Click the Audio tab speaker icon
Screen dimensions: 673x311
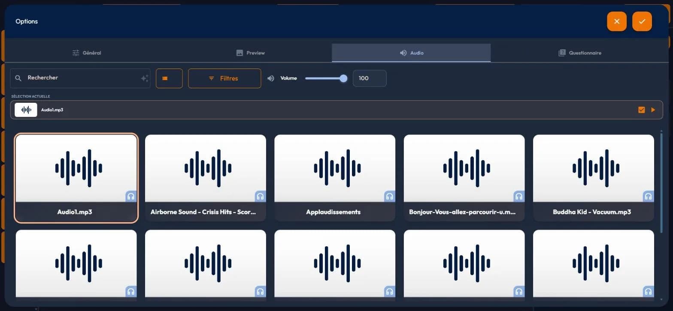click(403, 53)
